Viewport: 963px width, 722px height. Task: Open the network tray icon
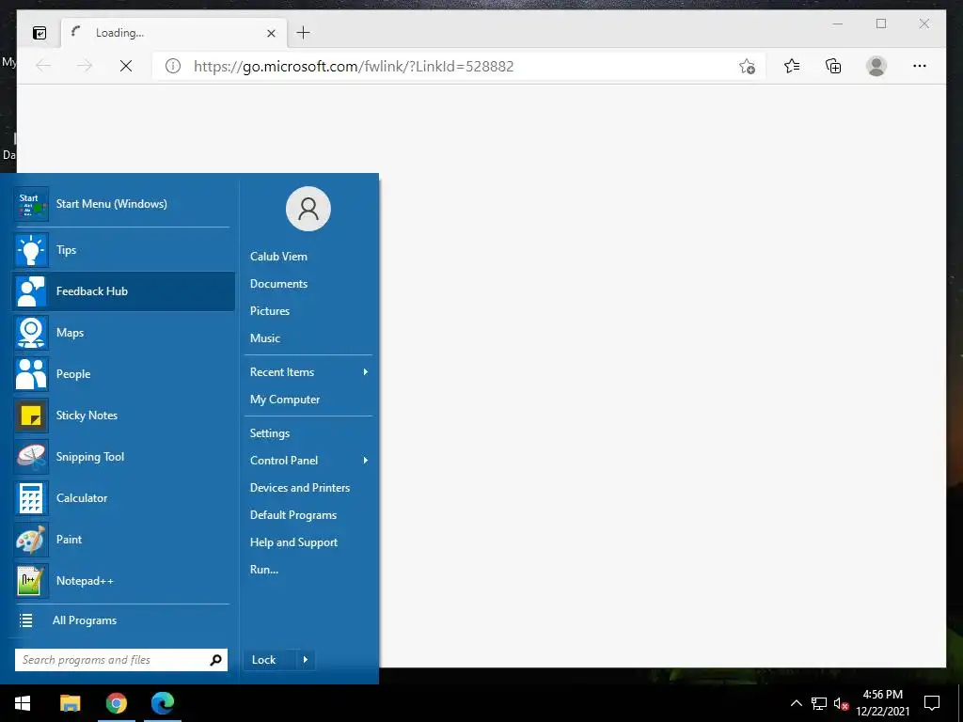coord(819,703)
